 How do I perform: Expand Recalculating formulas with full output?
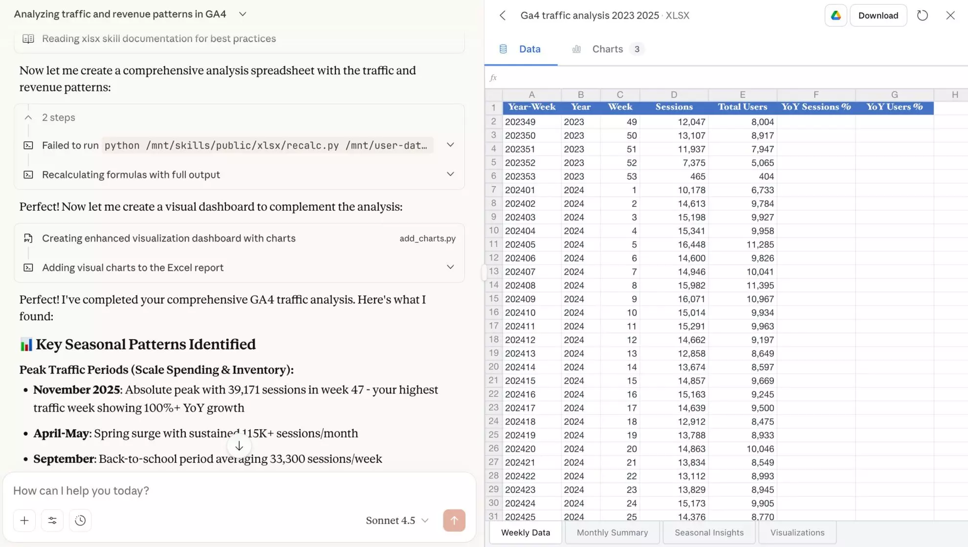click(x=450, y=175)
